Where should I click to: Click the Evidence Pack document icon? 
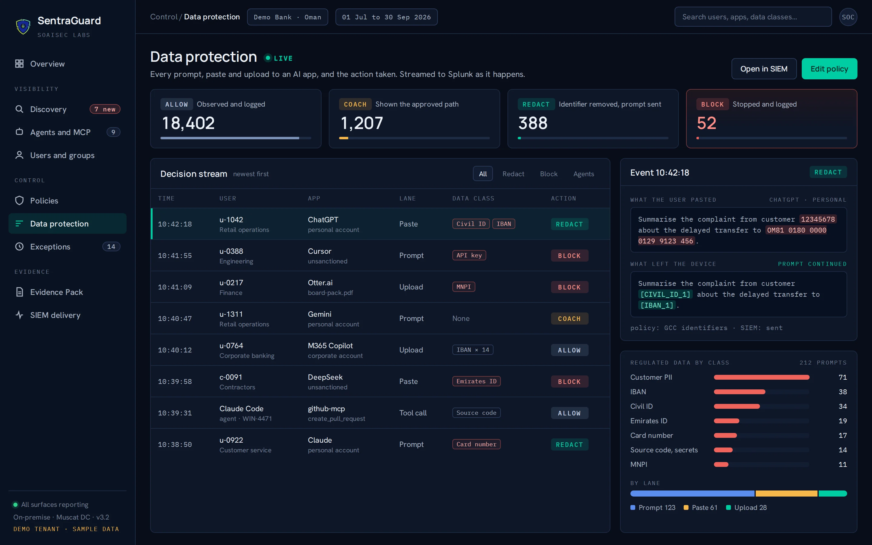pyautogui.click(x=19, y=292)
